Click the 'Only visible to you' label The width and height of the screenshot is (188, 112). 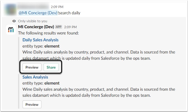point(32,21)
